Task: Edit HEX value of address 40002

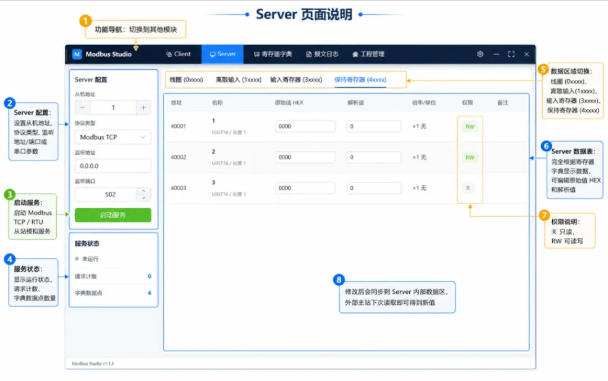Action: [305, 158]
